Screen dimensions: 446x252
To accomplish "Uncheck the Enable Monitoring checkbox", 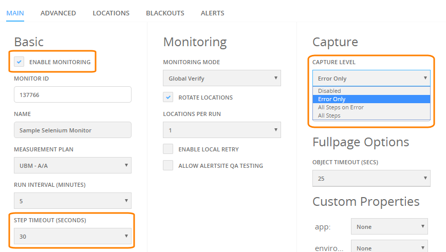I will [19, 62].
